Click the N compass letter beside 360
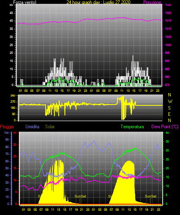This screenshot has height=215, width=180. click(x=170, y=95)
